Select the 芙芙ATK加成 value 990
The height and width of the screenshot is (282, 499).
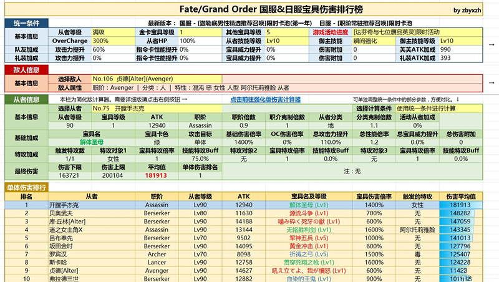point(461,50)
